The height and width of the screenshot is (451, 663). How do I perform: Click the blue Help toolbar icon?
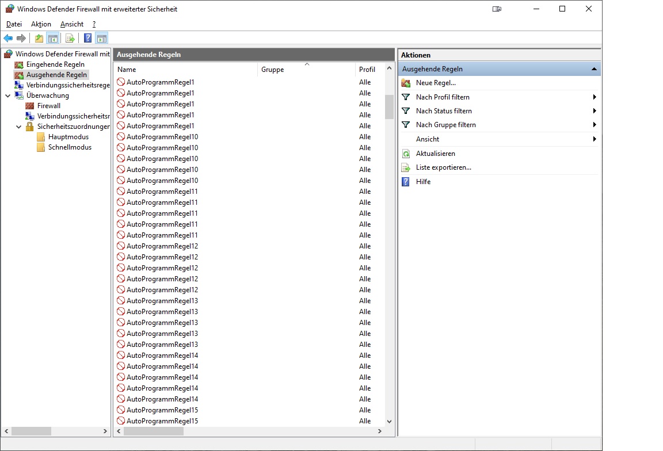(87, 39)
